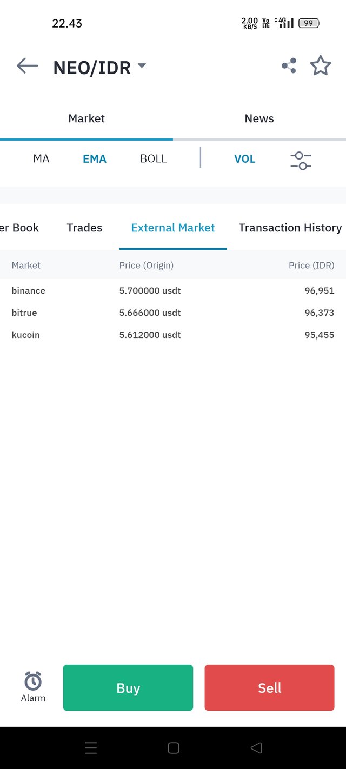Switch to the News tab
Image resolution: width=346 pixels, height=769 pixels.
[x=259, y=118]
